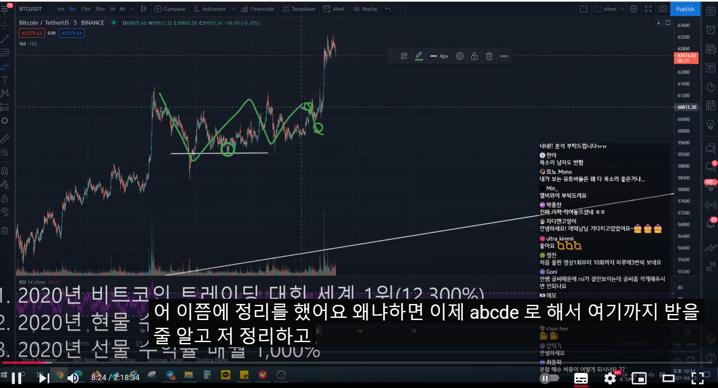Viewport: 718px width, 388px height.
Task: Expand favorite indicators dropdown arrow
Action: click(233, 9)
